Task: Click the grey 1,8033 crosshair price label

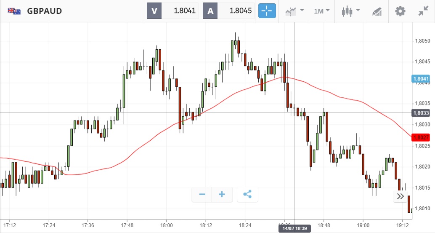Action: point(421,112)
